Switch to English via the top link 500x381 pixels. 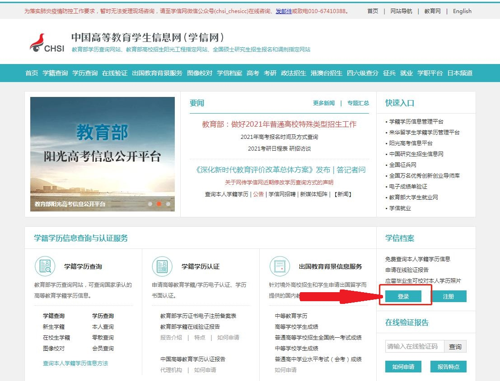462,11
